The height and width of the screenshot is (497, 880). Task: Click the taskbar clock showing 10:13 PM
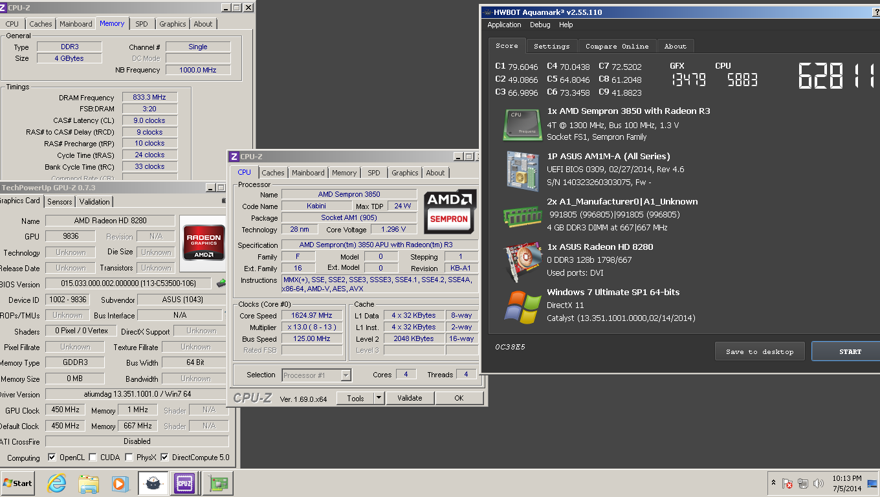coord(848,483)
